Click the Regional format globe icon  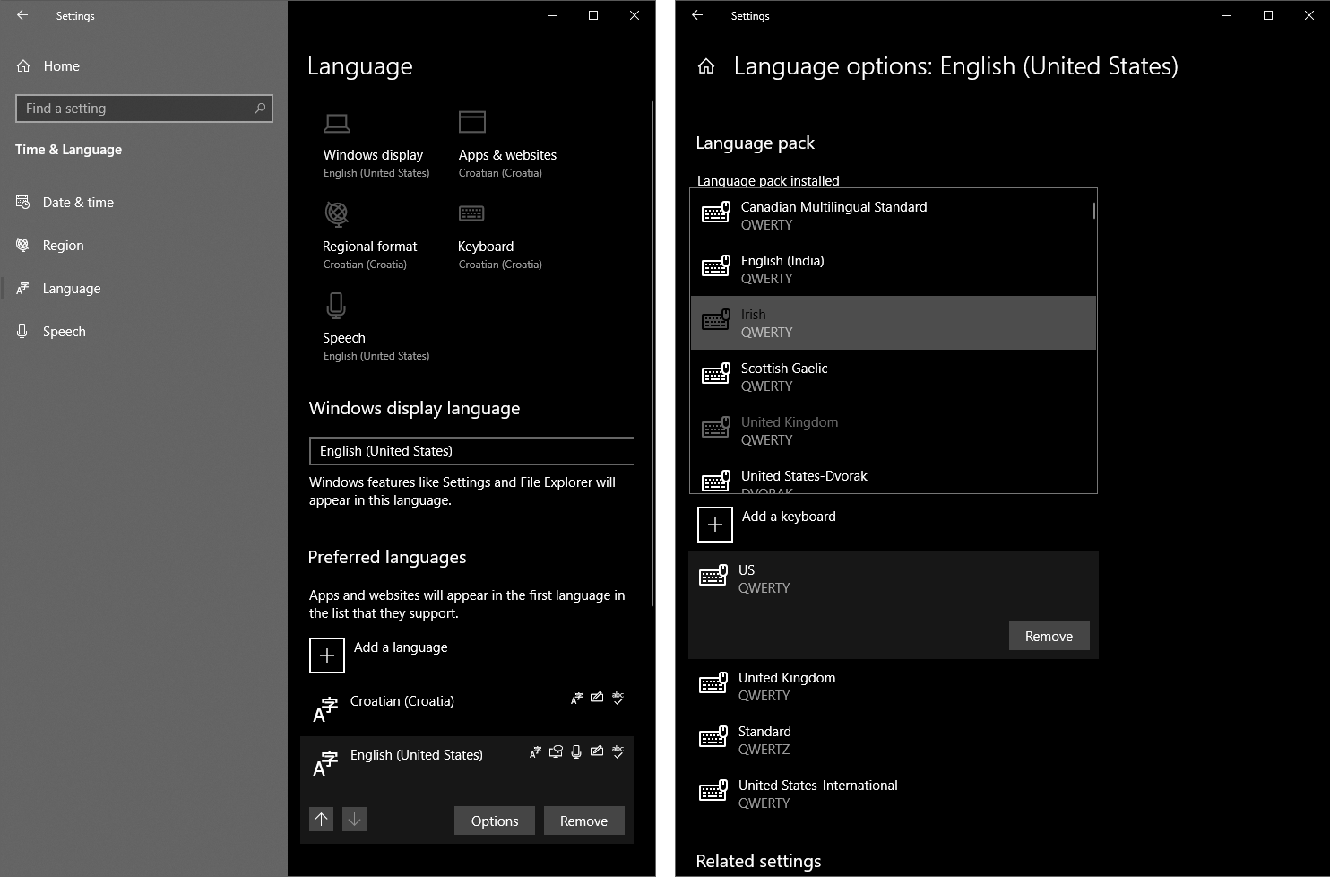point(337,214)
